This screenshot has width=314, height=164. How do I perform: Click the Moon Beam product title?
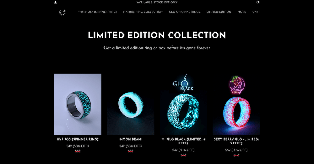click(x=131, y=140)
